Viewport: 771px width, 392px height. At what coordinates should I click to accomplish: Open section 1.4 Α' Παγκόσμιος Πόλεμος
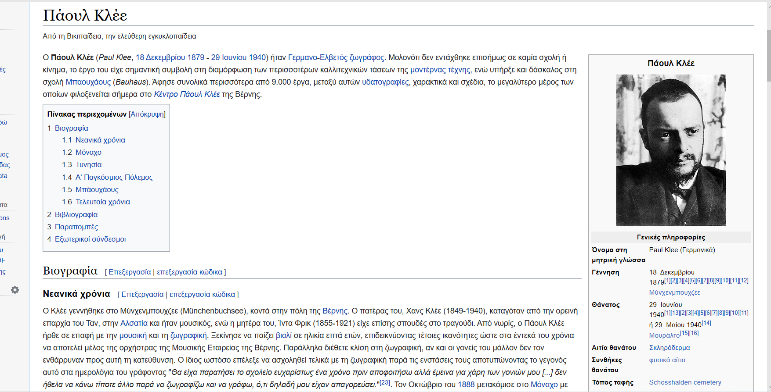pyautogui.click(x=114, y=177)
